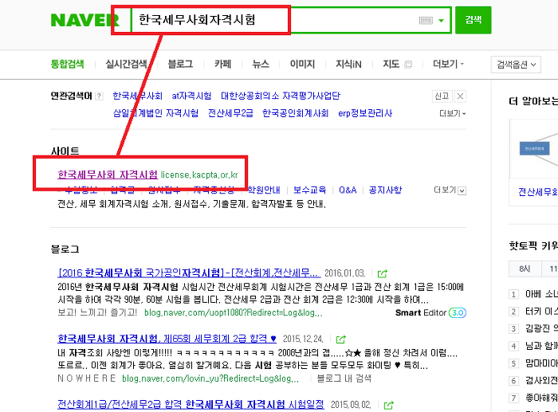Expand search suggestions dropdown arrow
The image size is (558, 412).
[x=442, y=21]
